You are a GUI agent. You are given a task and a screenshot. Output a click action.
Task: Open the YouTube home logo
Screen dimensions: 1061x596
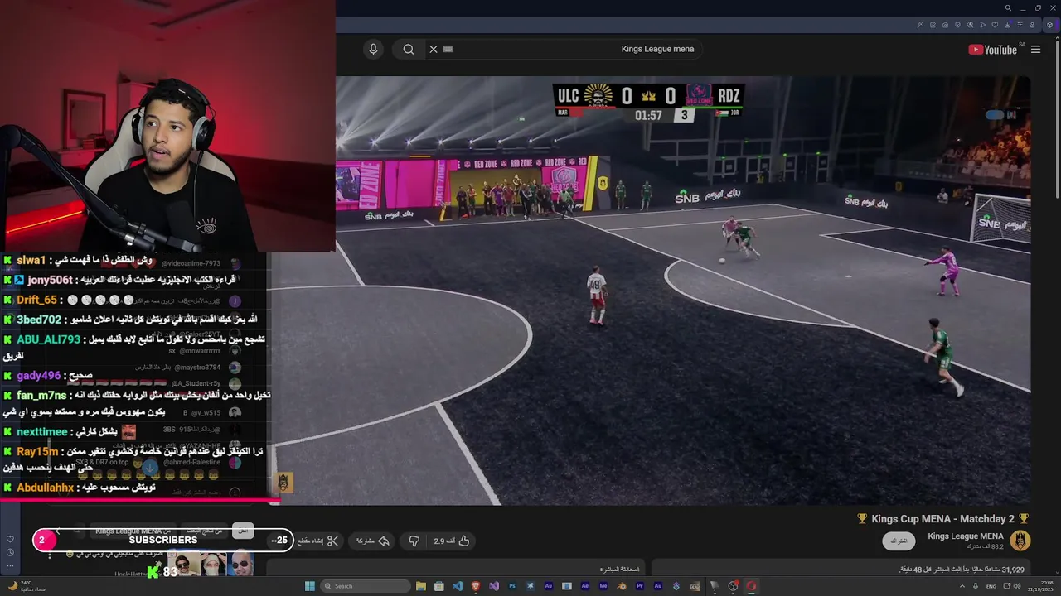pos(993,50)
